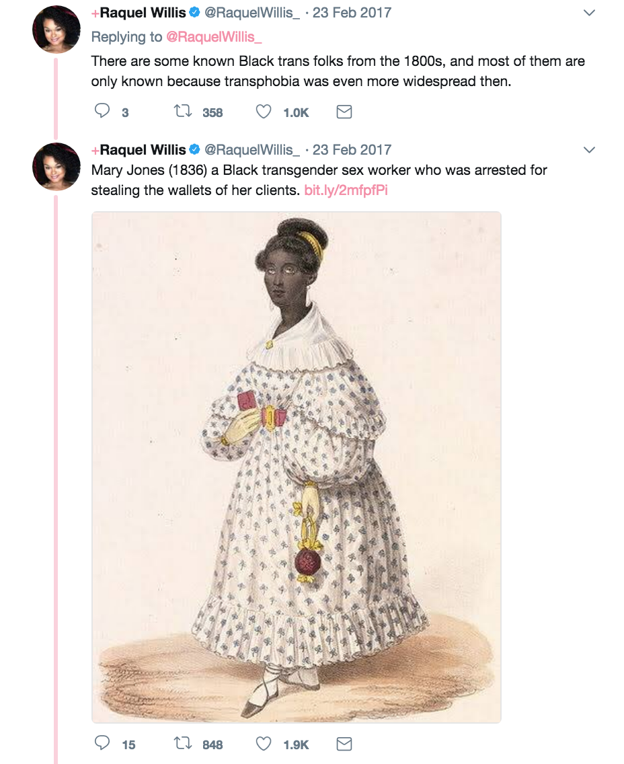Share Mary Jones tweet via message envelope
This screenshot has width=624, height=764.
[x=344, y=744]
